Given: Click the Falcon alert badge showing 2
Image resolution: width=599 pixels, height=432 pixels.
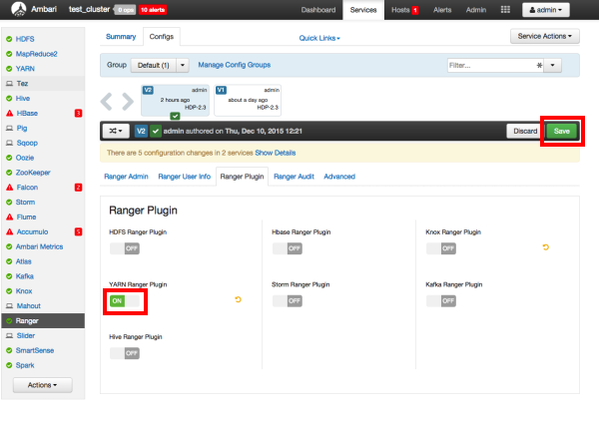Looking at the screenshot, I should (78, 187).
